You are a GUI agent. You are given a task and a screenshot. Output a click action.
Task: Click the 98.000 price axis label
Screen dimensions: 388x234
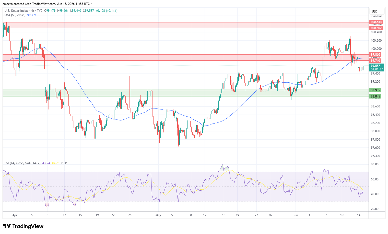(375, 131)
